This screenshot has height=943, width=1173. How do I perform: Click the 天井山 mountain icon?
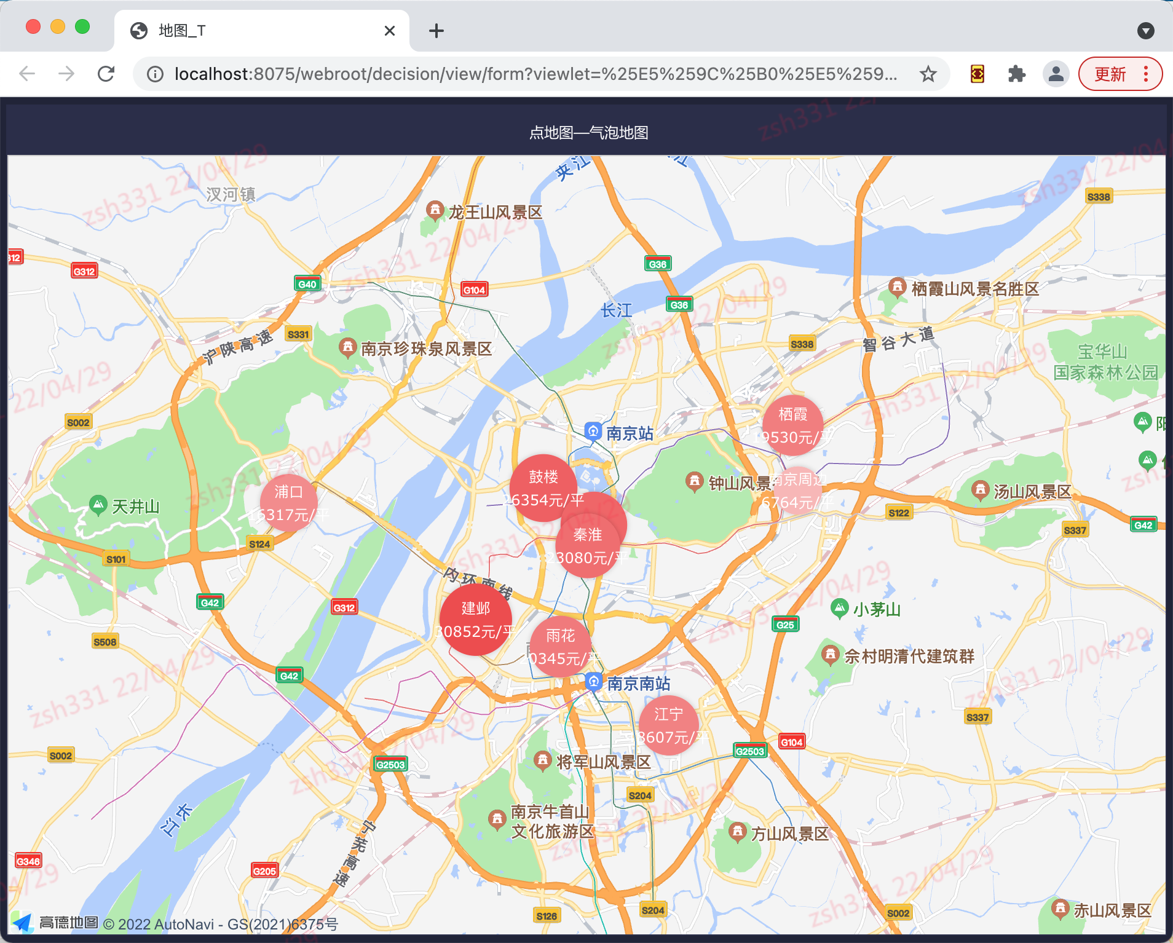coord(98,505)
